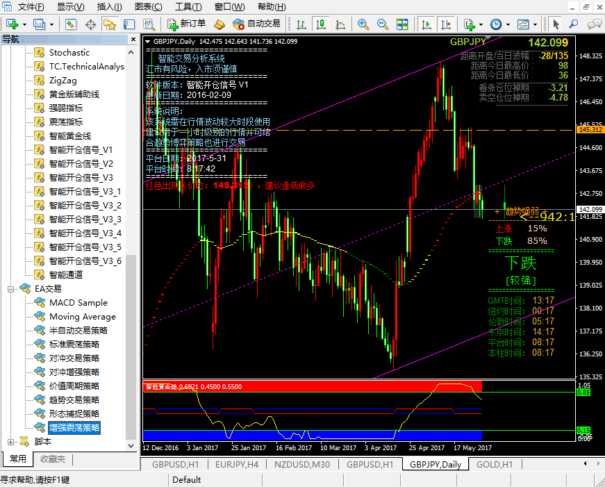The width and height of the screenshot is (605, 487).
Task: Toggle Auto Trading (自动交易) on or off
Action: pyautogui.click(x=256, y=24)
